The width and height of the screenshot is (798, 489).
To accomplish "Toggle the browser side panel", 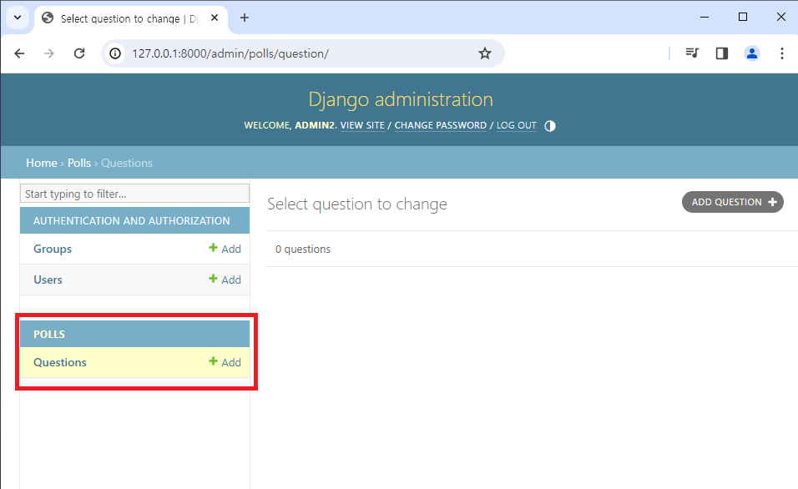I will coord(722,53).
